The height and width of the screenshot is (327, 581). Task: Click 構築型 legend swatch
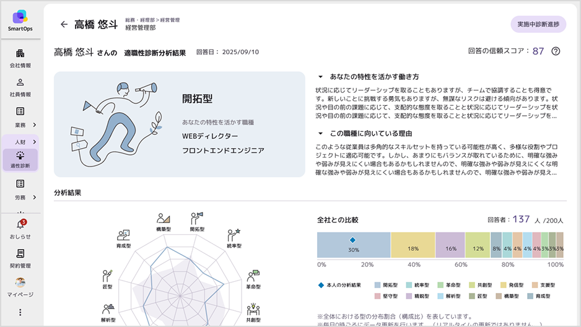click(499, 296)
